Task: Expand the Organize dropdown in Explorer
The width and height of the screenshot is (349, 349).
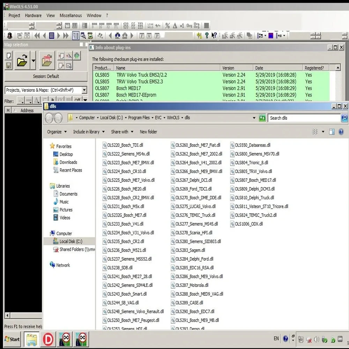Action: (x=57, y=132)
